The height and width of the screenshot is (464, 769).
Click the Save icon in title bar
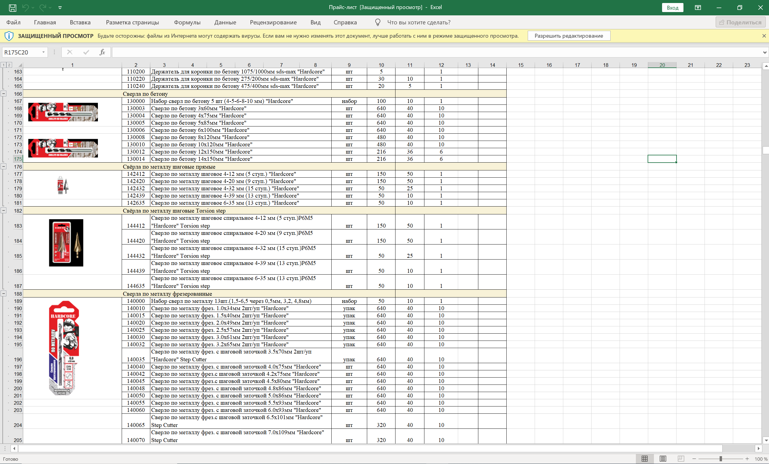coord(12,8)
